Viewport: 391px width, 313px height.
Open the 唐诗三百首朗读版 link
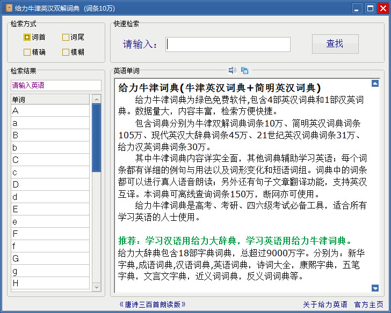(x=152, y=304)
